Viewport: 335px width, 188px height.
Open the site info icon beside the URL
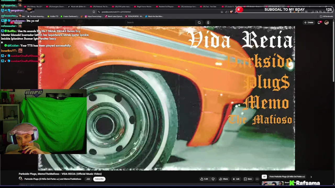pyautogui.click(x=99, y=12)
